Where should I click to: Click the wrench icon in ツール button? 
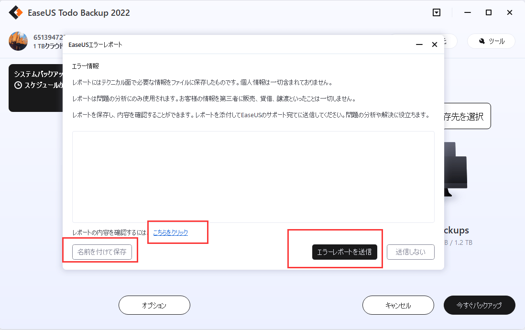[482, 41]
